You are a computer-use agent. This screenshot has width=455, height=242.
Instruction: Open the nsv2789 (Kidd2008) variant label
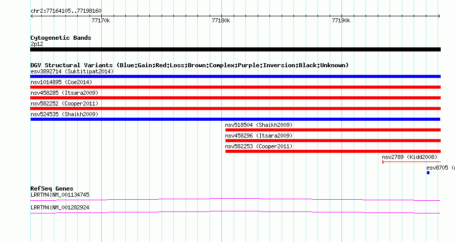coord(409,157)
